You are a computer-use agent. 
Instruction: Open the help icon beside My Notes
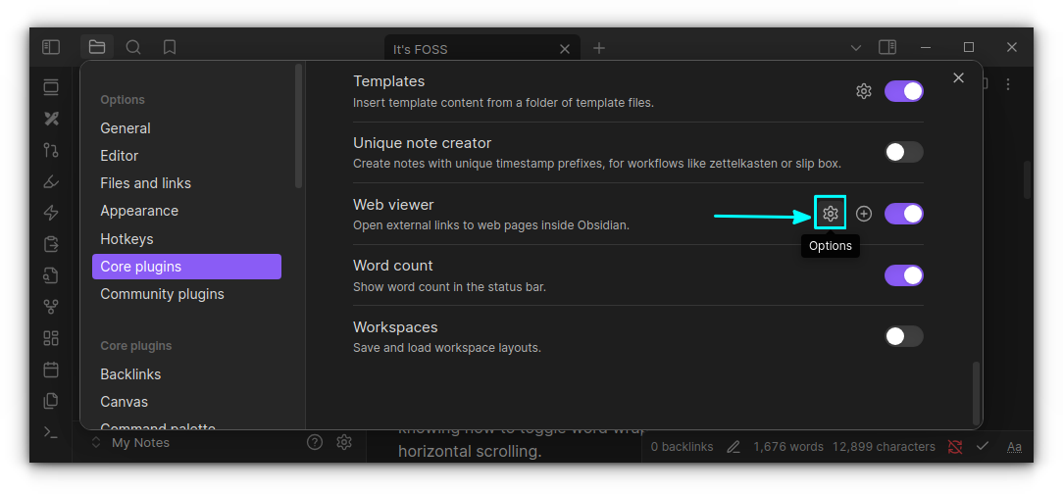pos(315,442)
